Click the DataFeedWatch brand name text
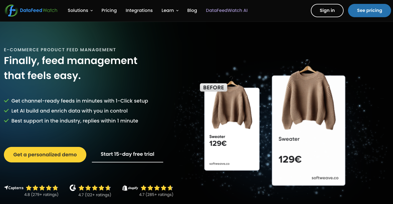Viewport: 393px width, 204px height. (x=39, y=11)
